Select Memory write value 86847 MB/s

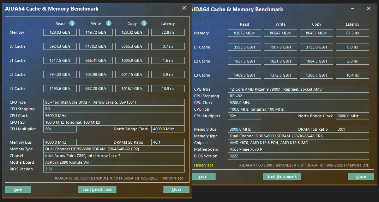coord(281,33)
